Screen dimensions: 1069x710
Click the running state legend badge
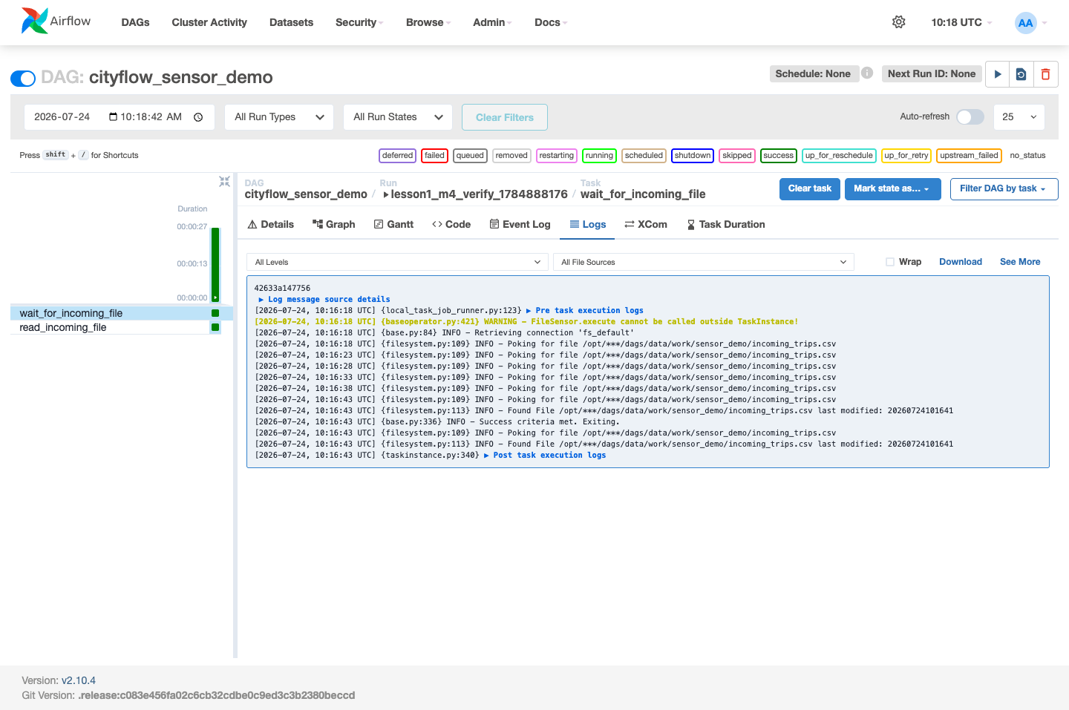point(599,156)
